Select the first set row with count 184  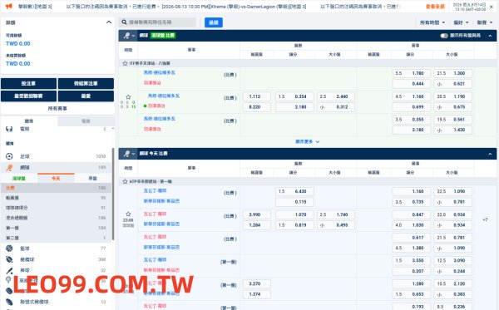[56, 228]
